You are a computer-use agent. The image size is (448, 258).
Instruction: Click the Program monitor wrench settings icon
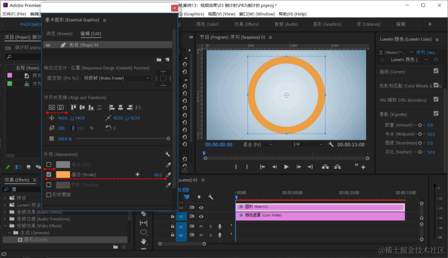pos(331,144)
